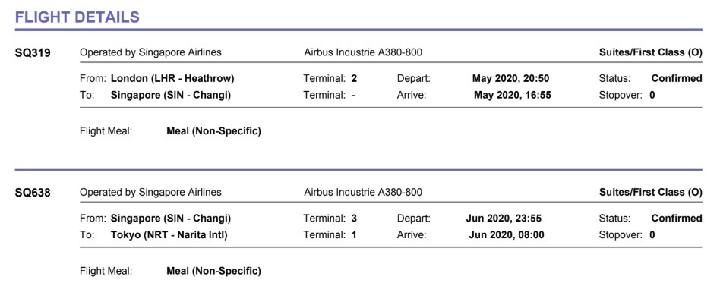The image size is (720, 305).
Task: Click Terminal 3 for SQ638 departure
Action: tap(353, 218)
